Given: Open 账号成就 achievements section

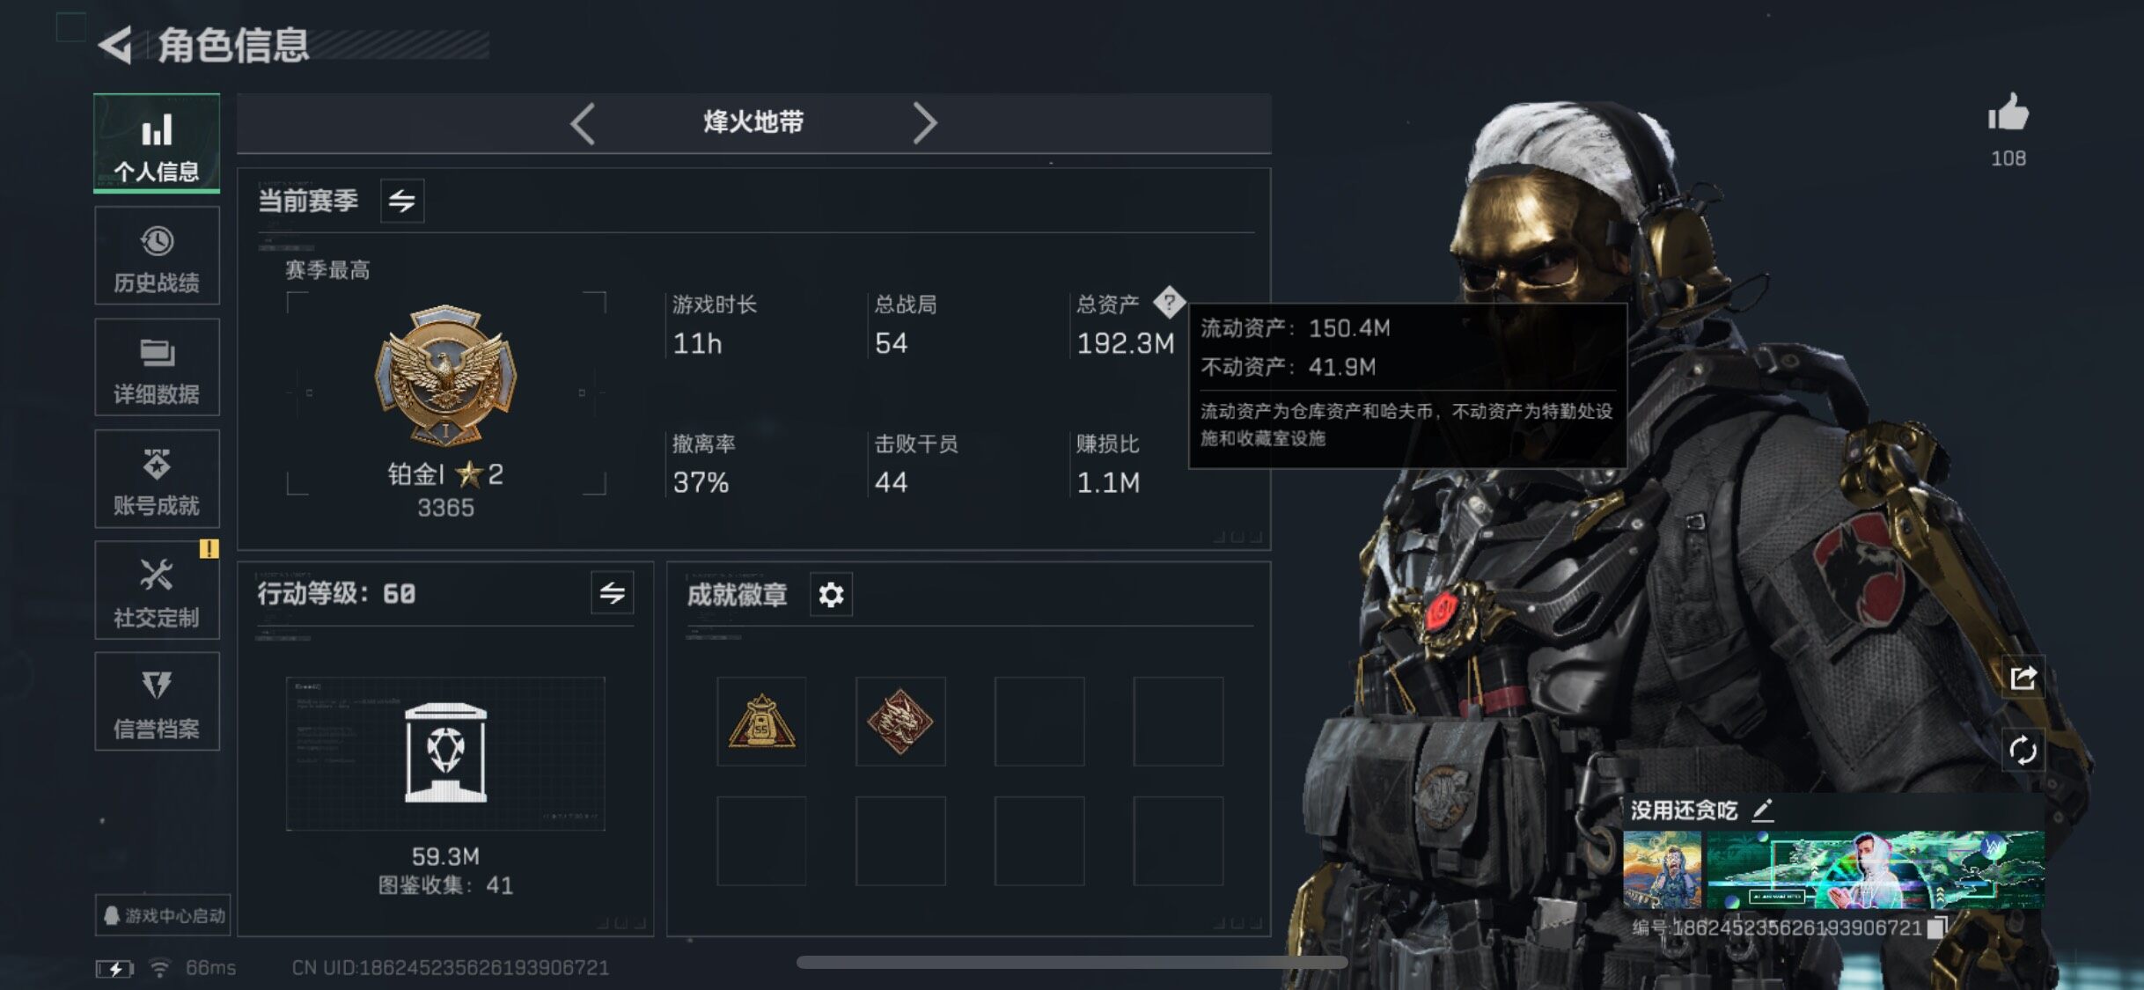Looking at the screenshot, I should click(157, 479).
